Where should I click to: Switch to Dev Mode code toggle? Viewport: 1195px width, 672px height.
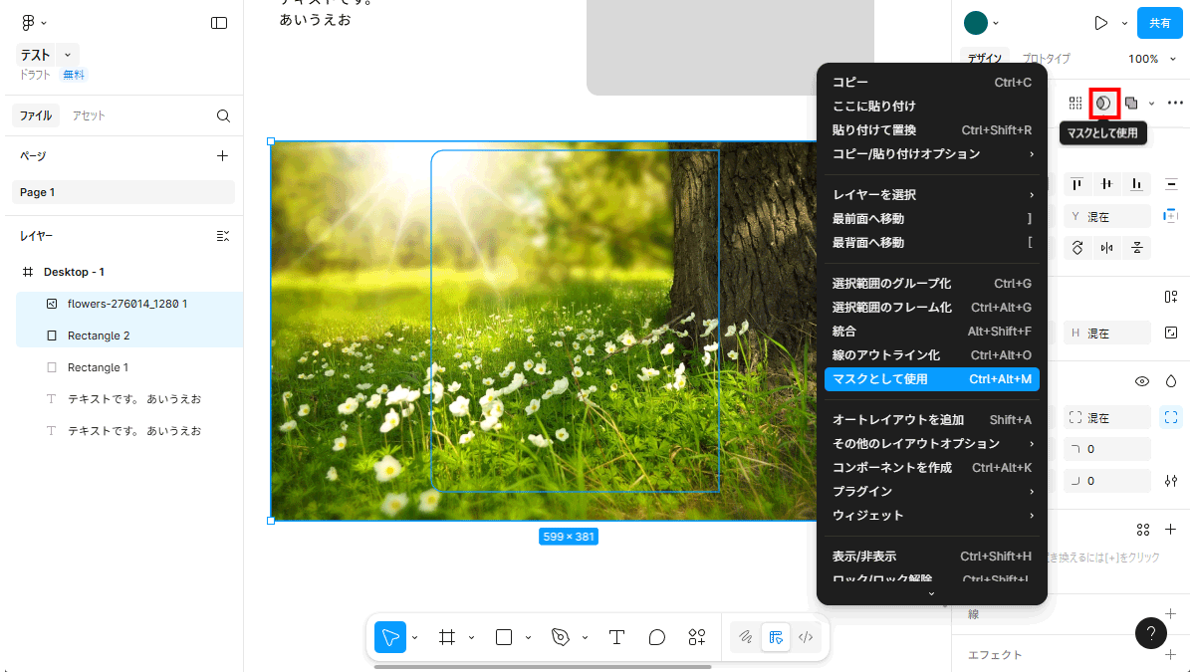coord(807,637)
